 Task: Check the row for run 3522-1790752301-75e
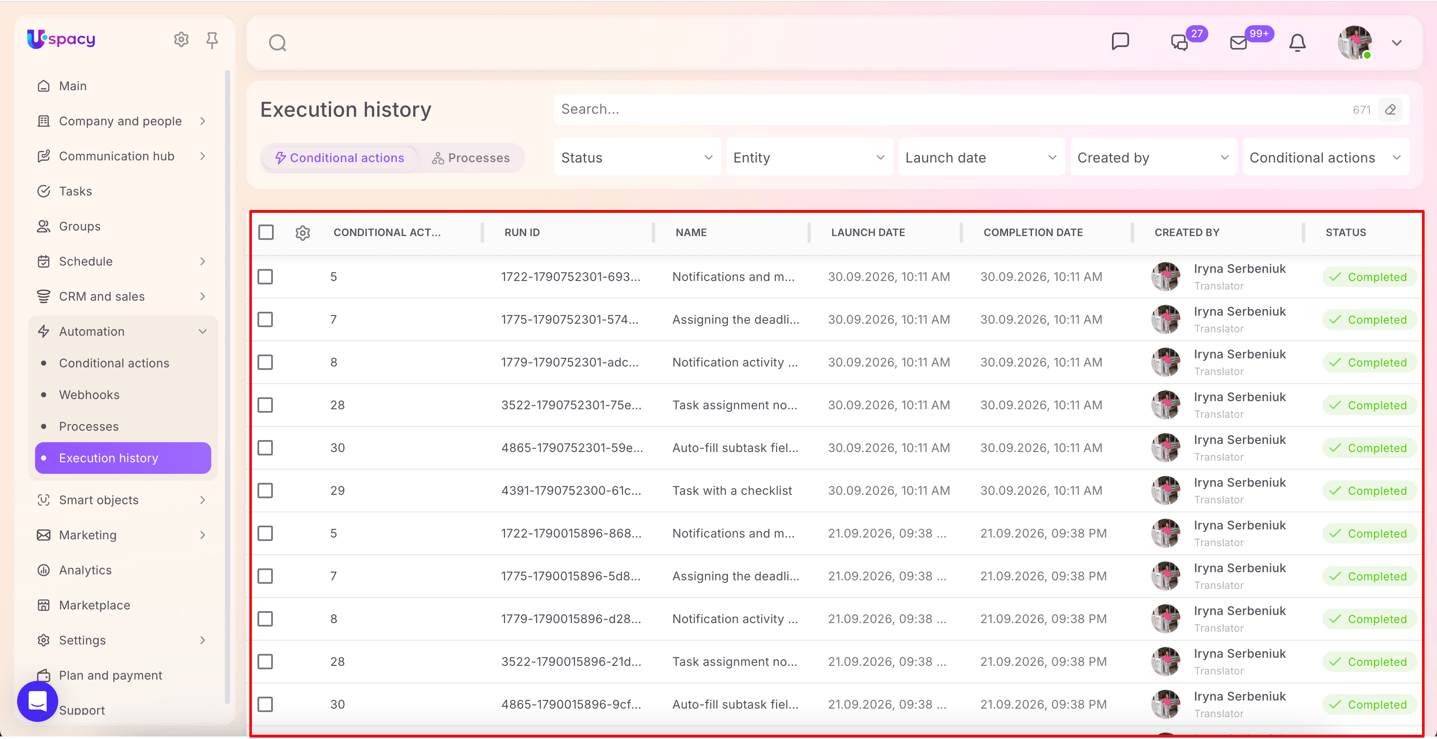[265, 405]
